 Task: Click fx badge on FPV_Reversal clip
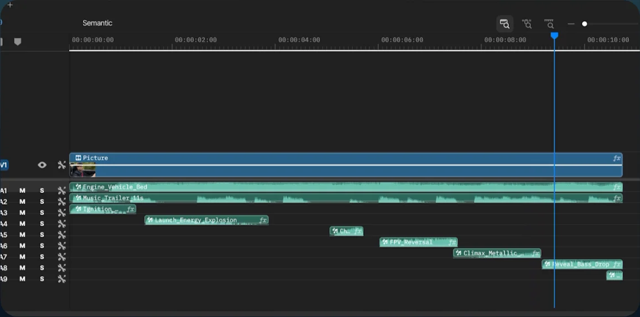[452, 242]
